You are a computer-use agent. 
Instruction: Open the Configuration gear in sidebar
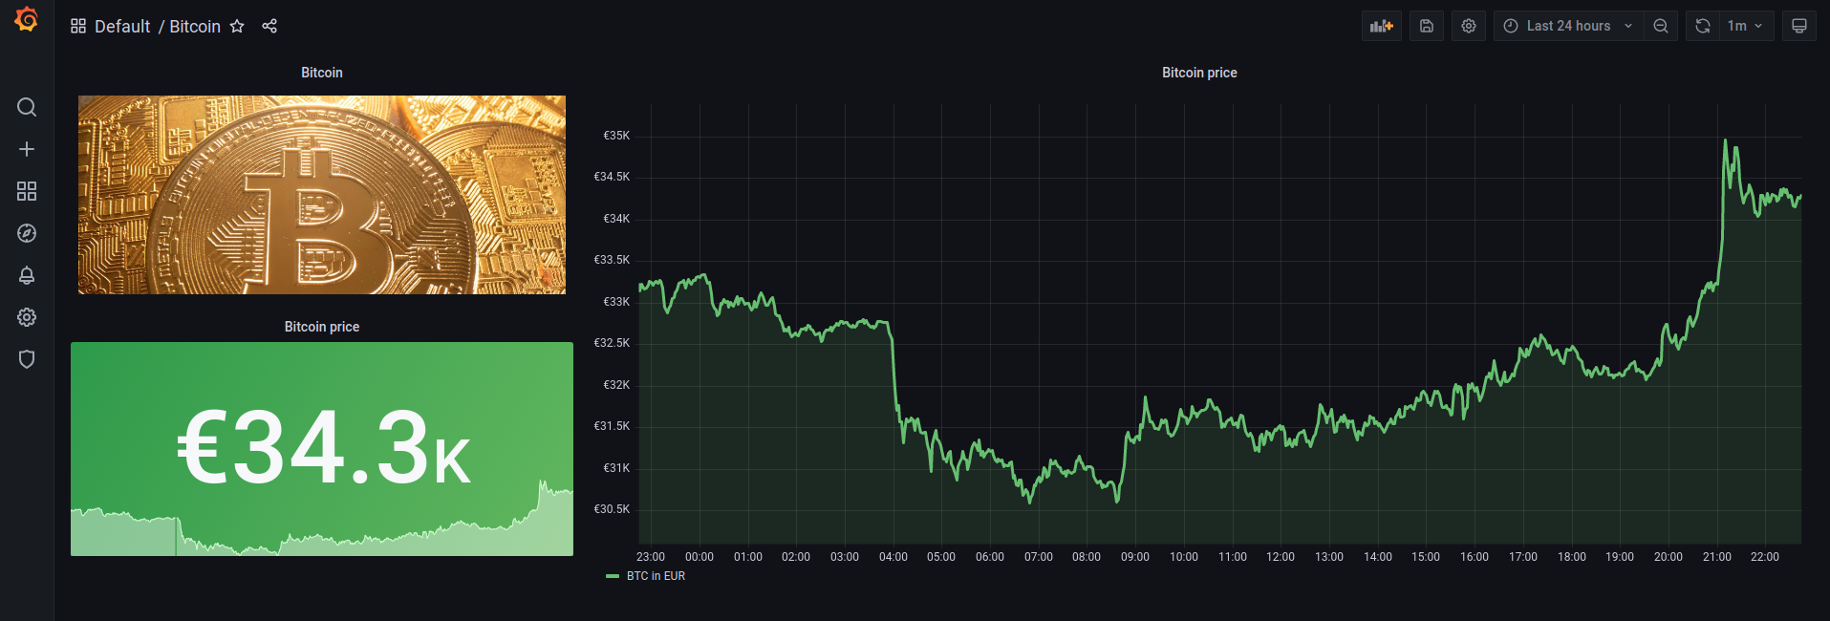(27, 317)
